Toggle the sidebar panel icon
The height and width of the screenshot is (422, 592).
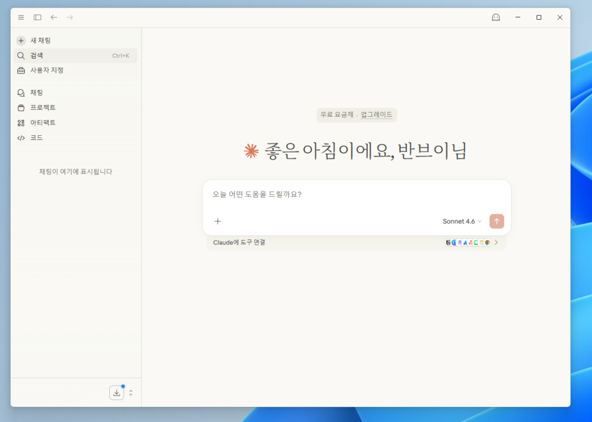click(x=38, y=17)
